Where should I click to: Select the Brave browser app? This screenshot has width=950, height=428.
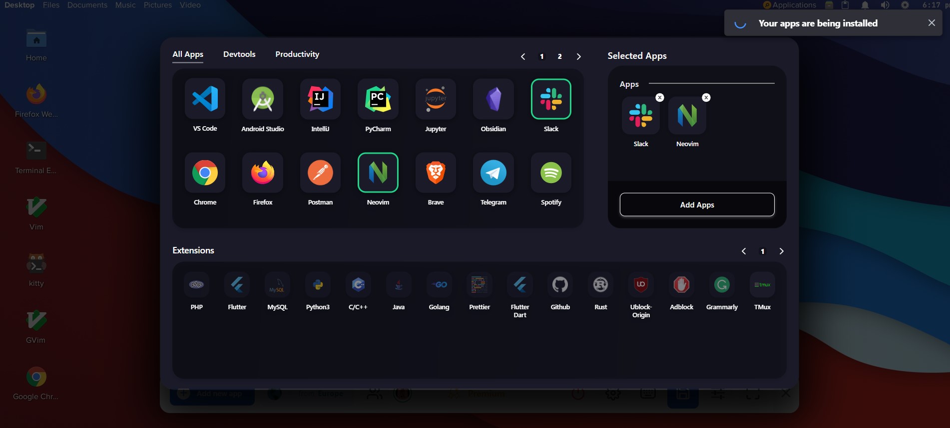[x=436, y=173]
